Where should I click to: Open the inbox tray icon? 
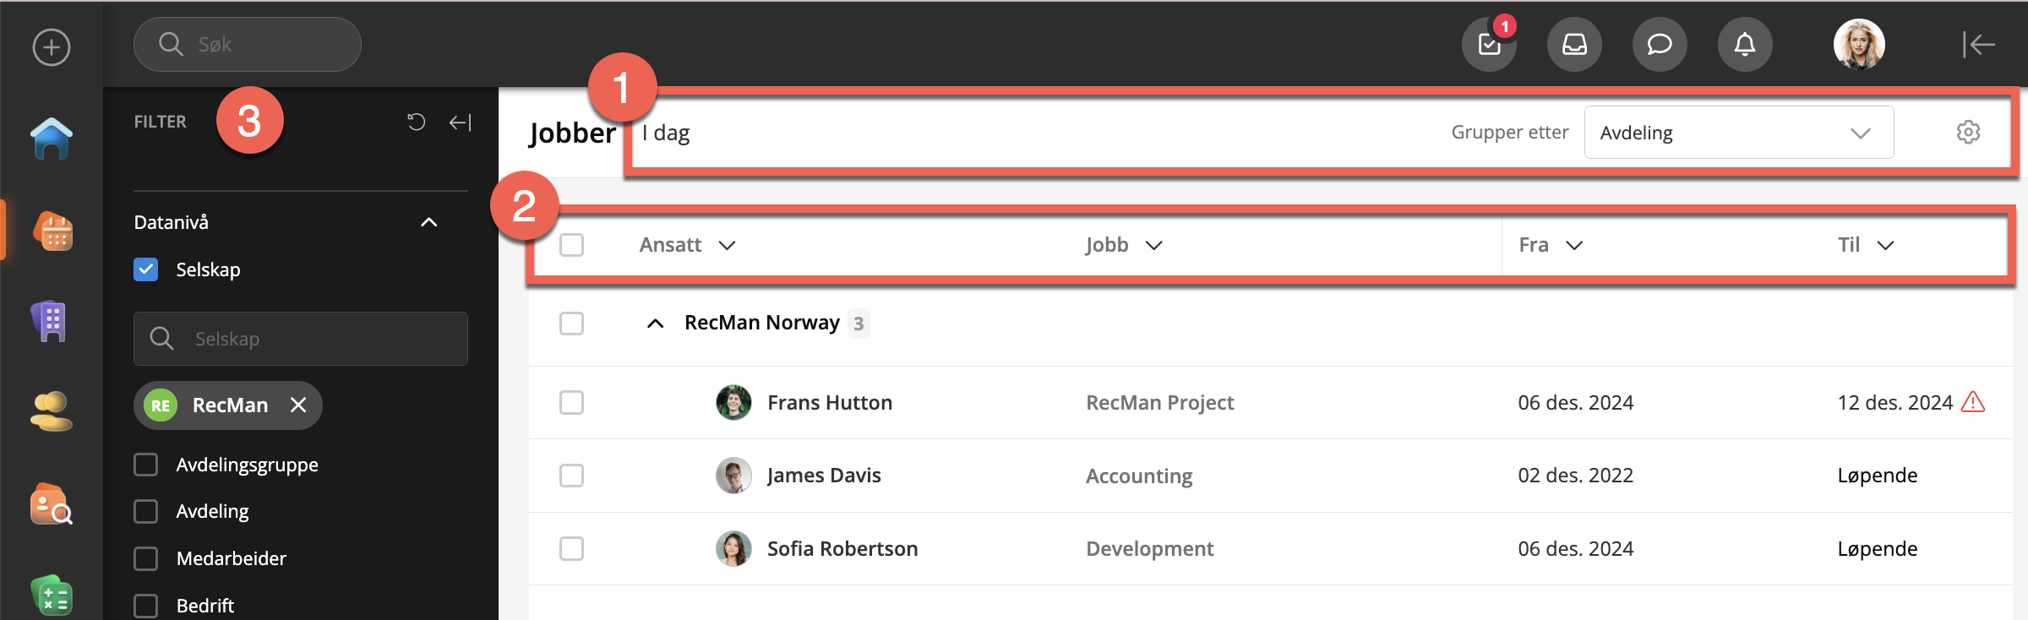(x=1574, y=44)
